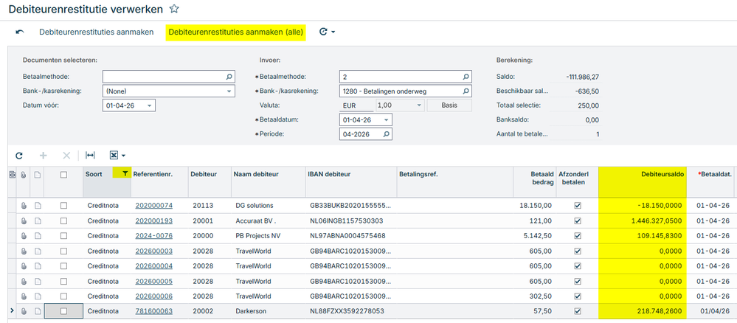Click debtor number 20113
The width and height of the screenshot is (737, 323).
tap(201, 206)
